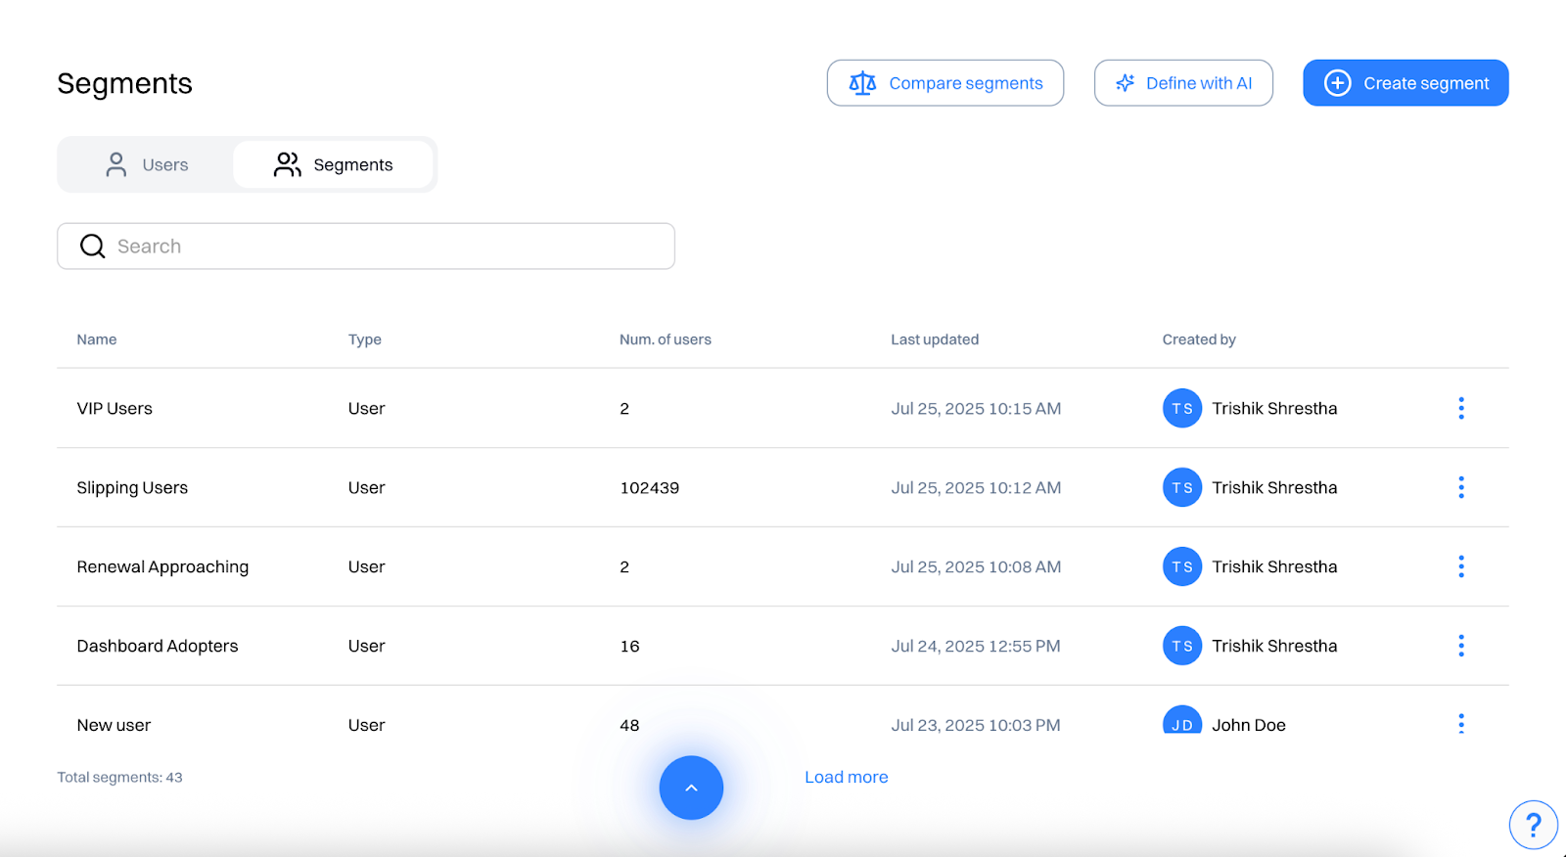This screenshot has height=857, width=1566.
Task: Click TS avatar in Dashboard Adopters row
Action: (x=1182, y=646)
